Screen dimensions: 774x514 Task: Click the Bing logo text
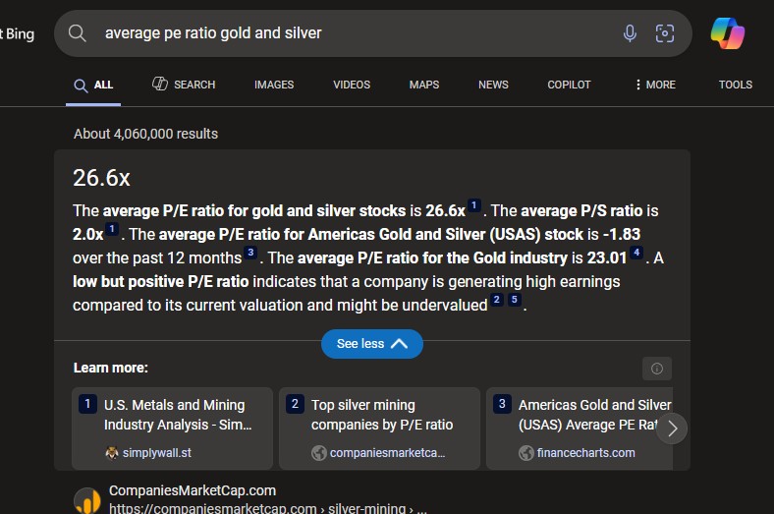tap(18, 34)
